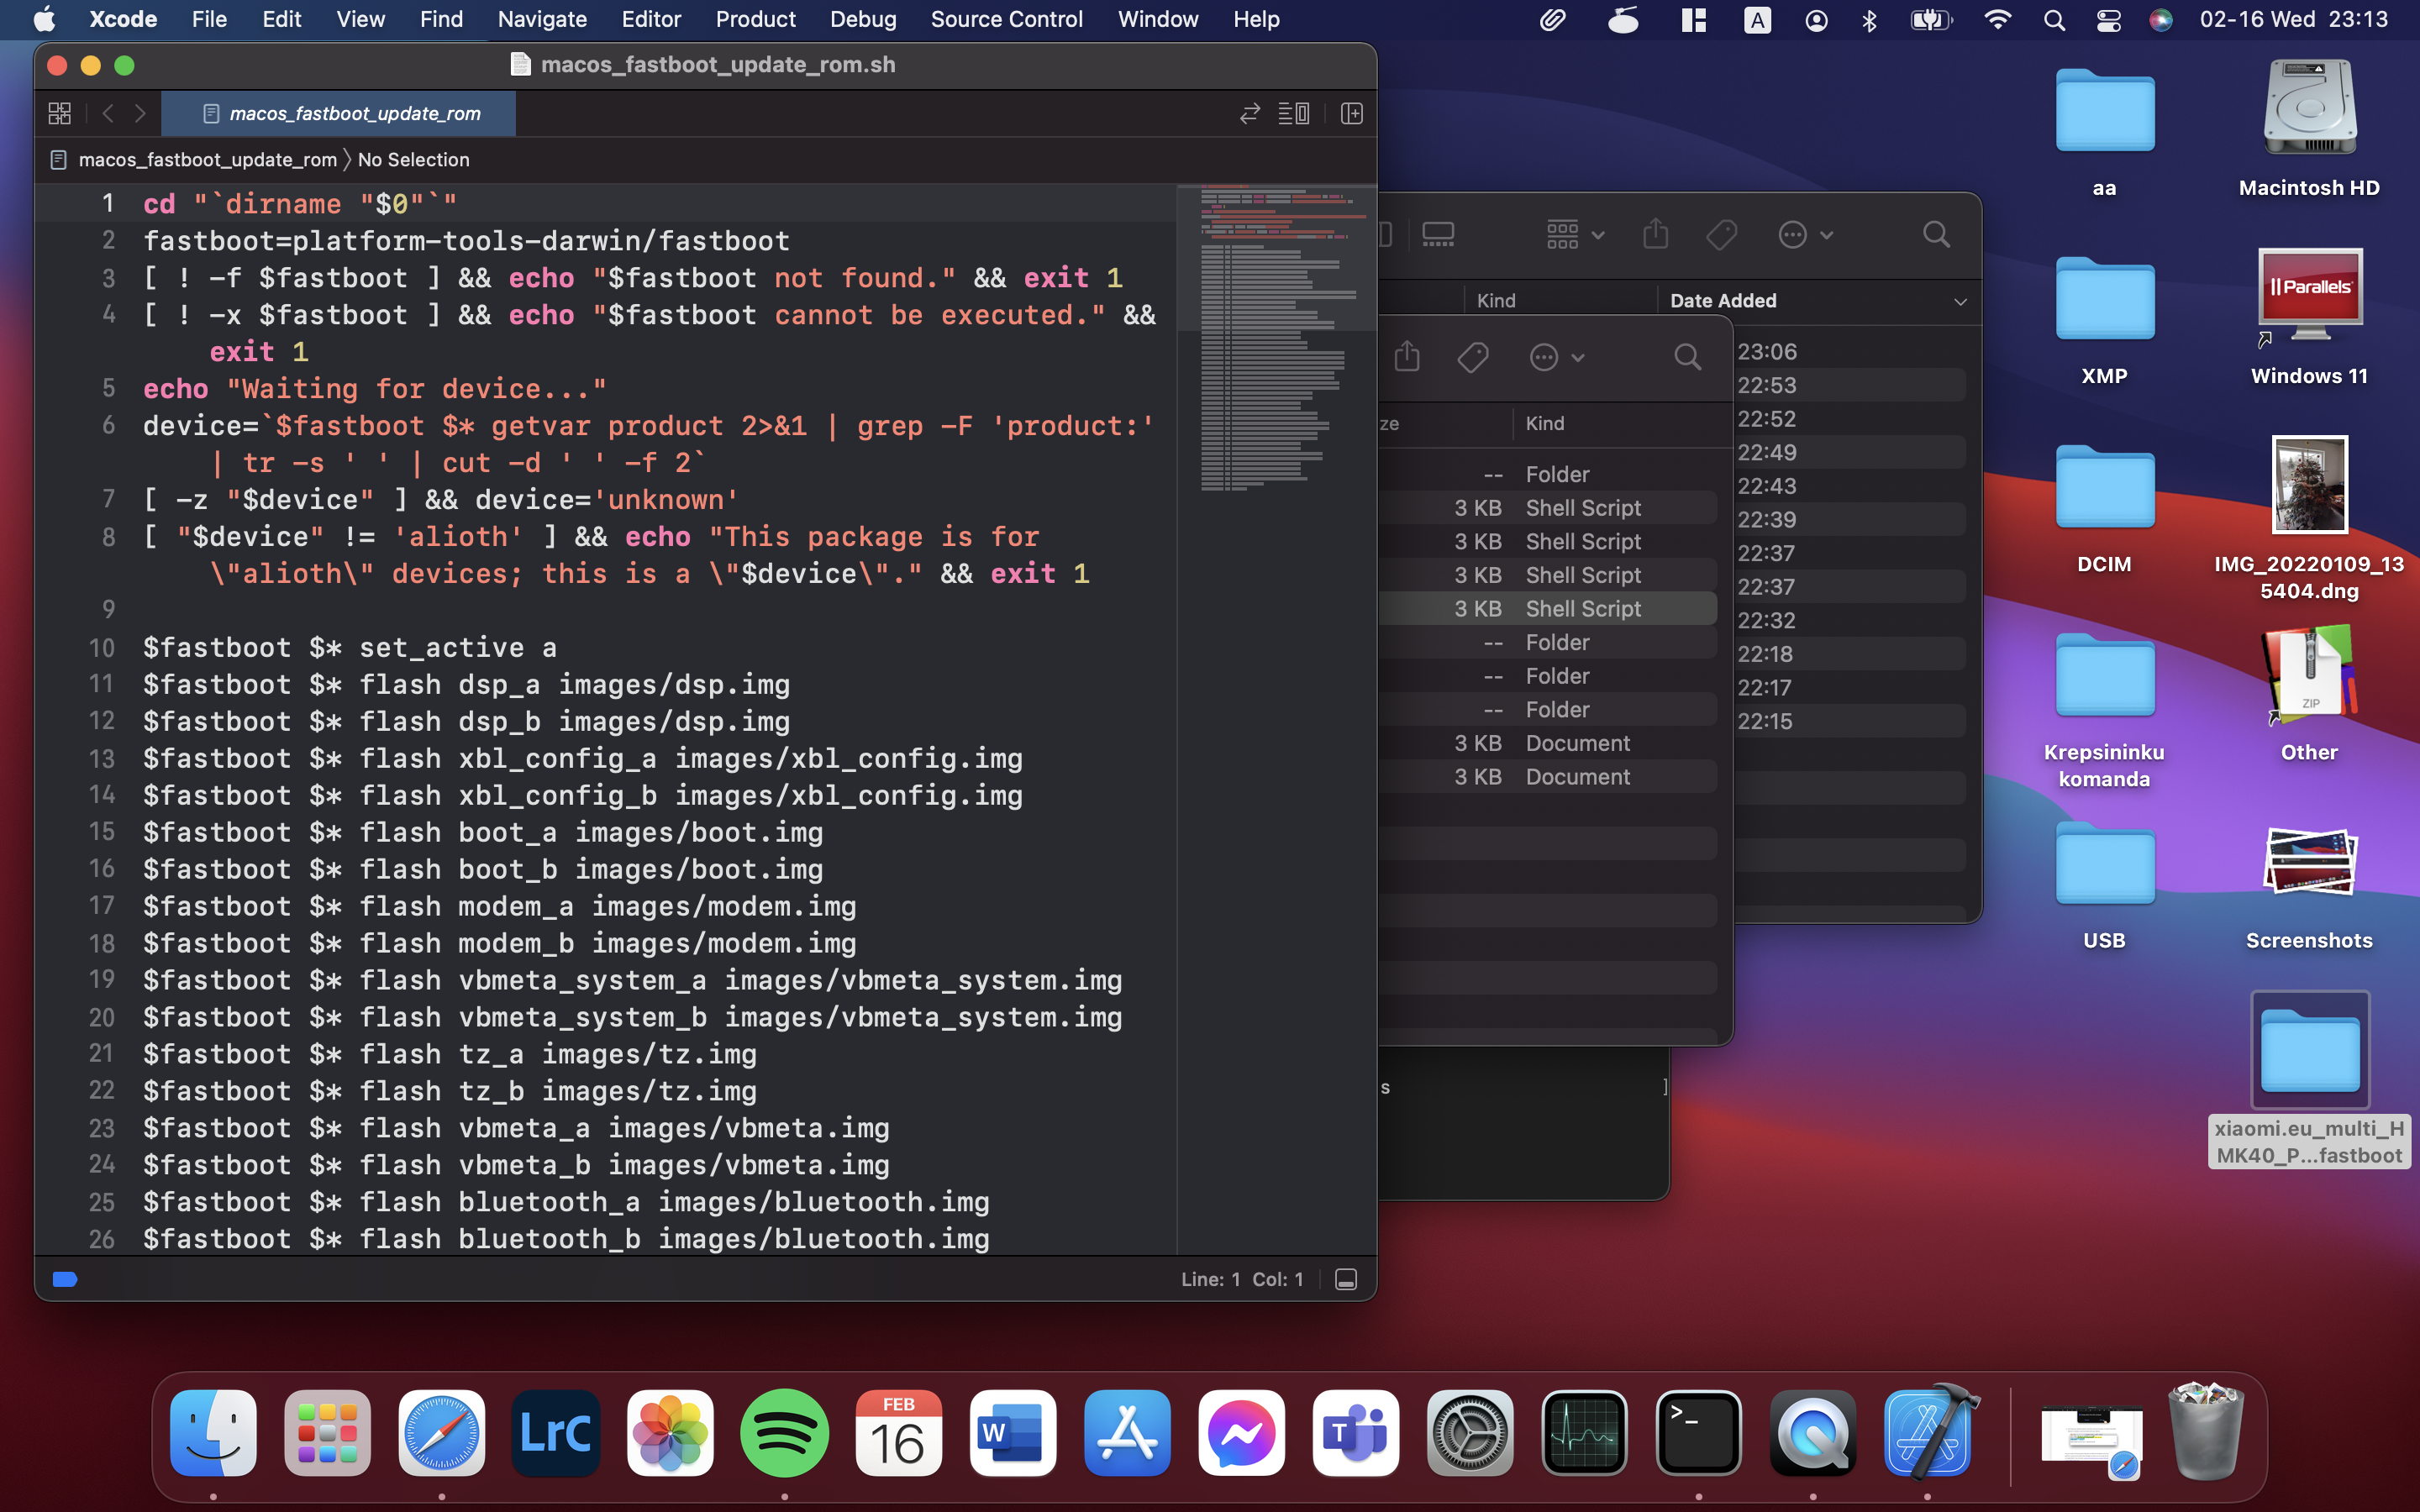Click the Line 1 Col 1 indicator
Screen dimensions: 2420x1512
tap(1242, 1279)
